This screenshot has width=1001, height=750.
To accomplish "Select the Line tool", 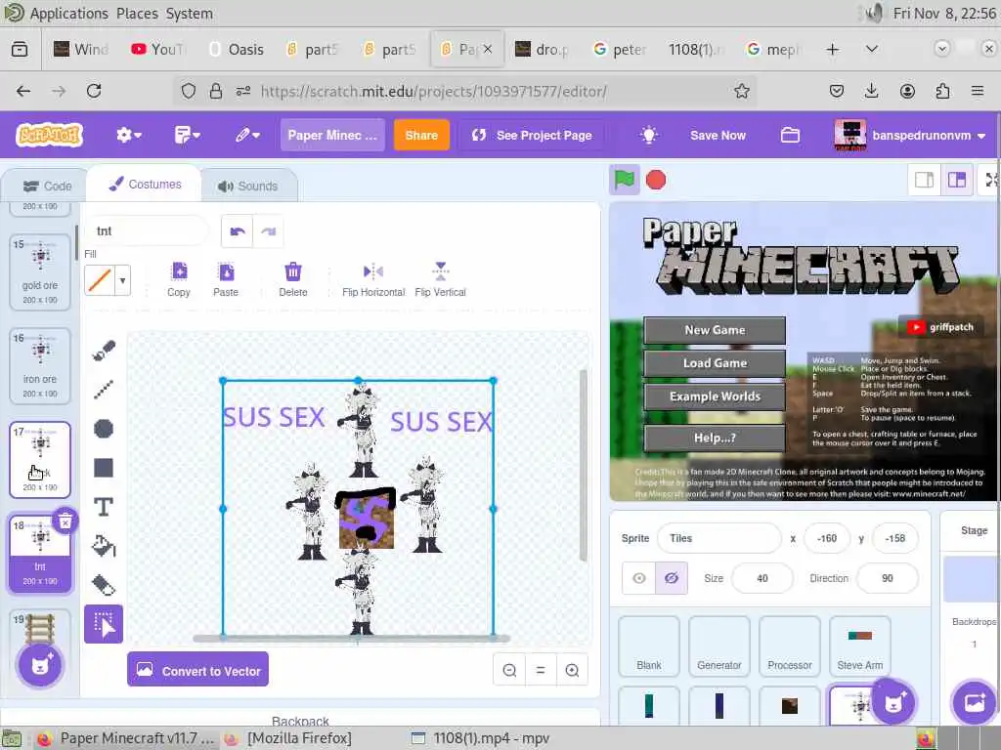I will [104, 390].
